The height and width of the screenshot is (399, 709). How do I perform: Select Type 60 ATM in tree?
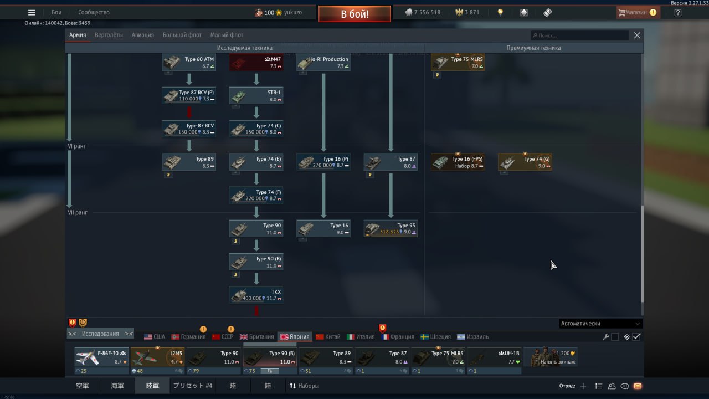click(189, 63)
